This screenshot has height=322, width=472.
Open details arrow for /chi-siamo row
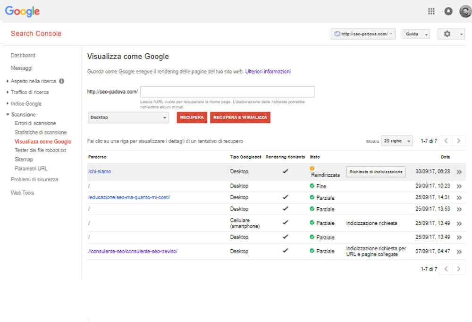pyautogui.click(x=459, y=172)
